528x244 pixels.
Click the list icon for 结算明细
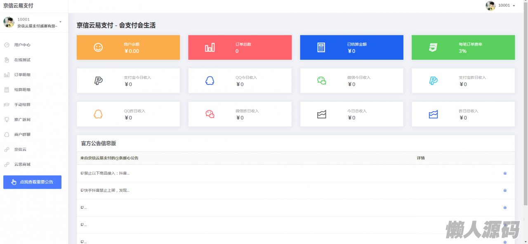coord(7,89)
